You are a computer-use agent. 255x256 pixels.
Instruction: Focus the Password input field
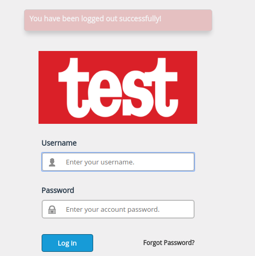[x=118, y=209]
